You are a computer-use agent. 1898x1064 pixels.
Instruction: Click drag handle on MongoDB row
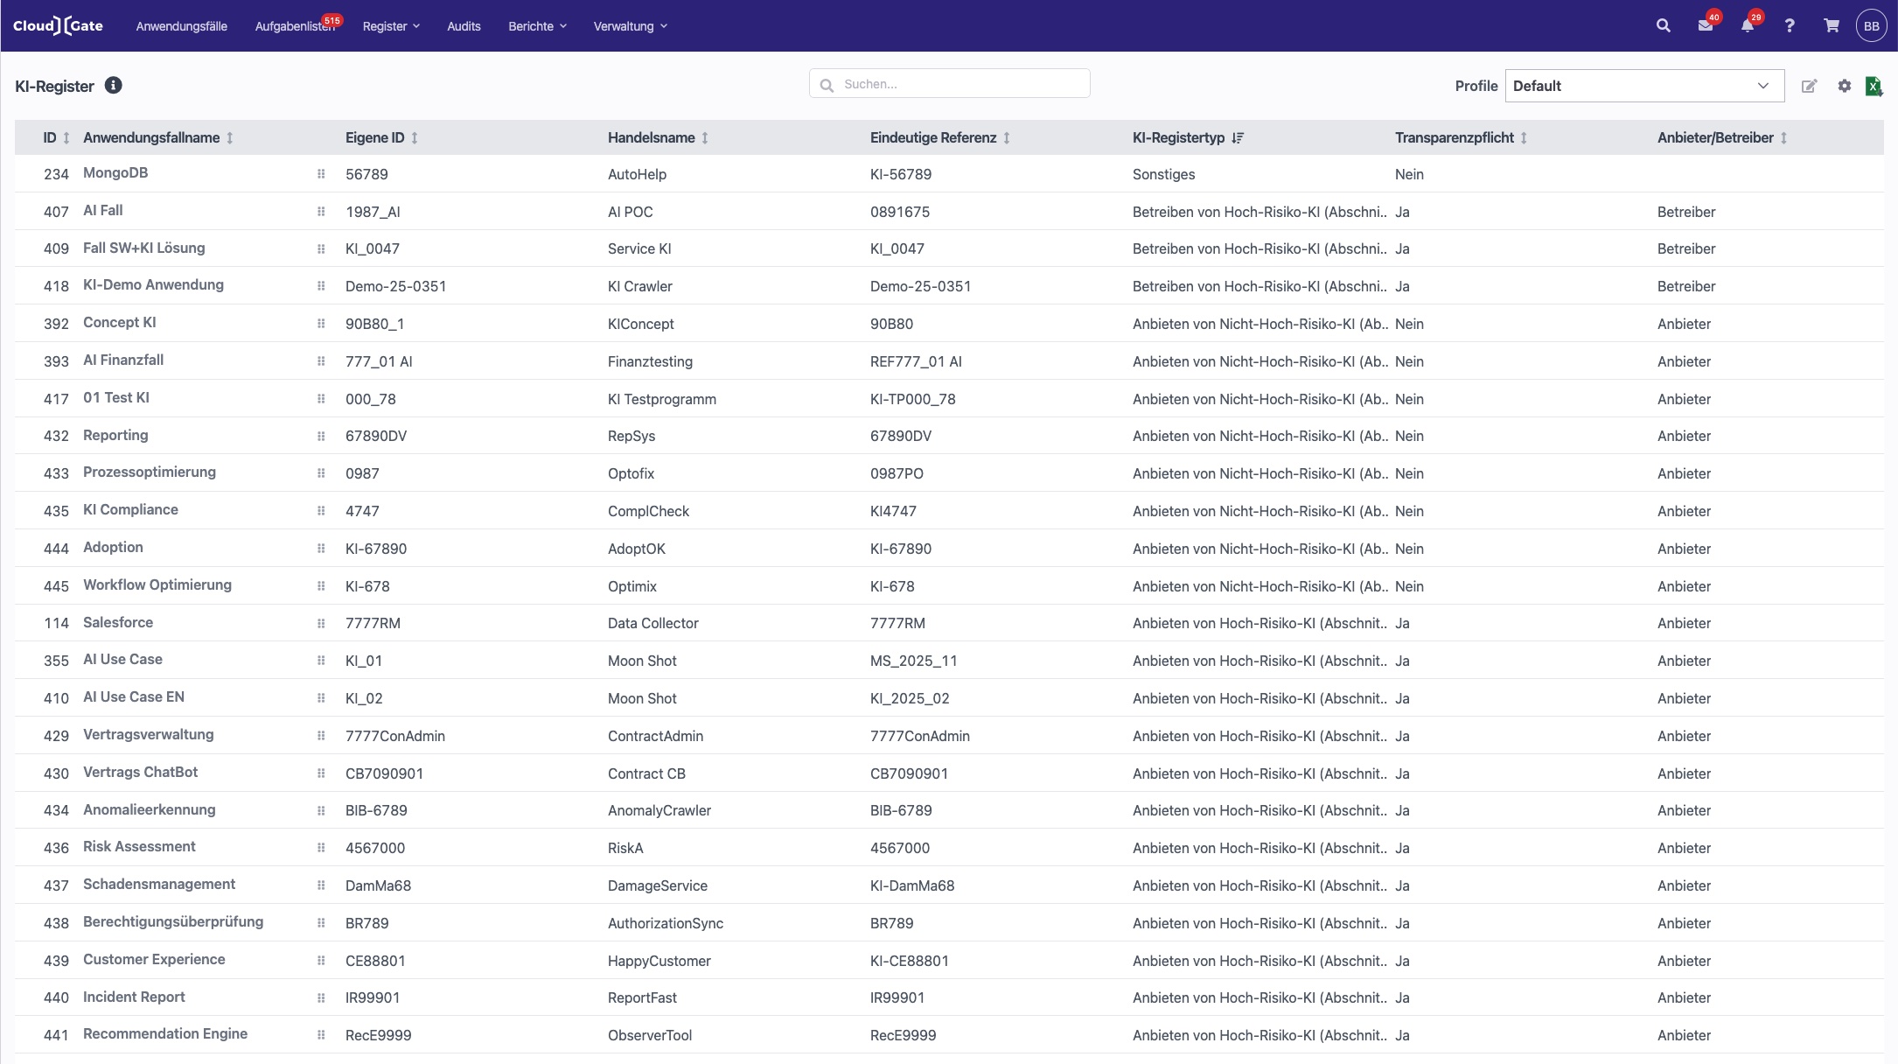321,174
